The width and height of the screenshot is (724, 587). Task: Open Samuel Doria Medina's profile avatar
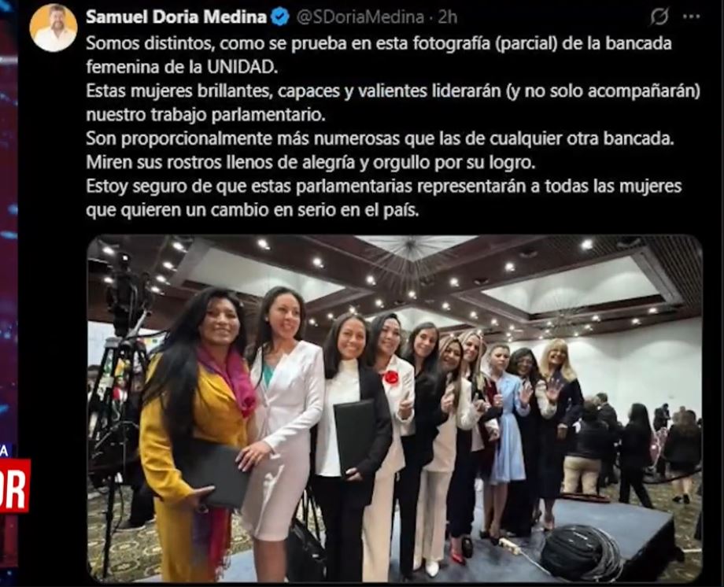pyautogui.click(x=53, y=28)
